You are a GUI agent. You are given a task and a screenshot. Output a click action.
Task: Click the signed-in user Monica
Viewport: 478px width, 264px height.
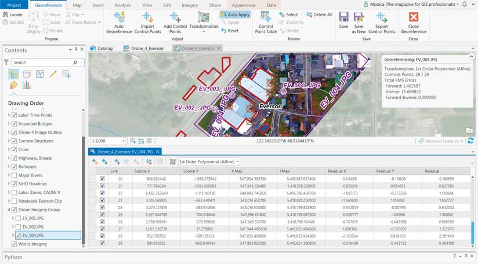411,4
